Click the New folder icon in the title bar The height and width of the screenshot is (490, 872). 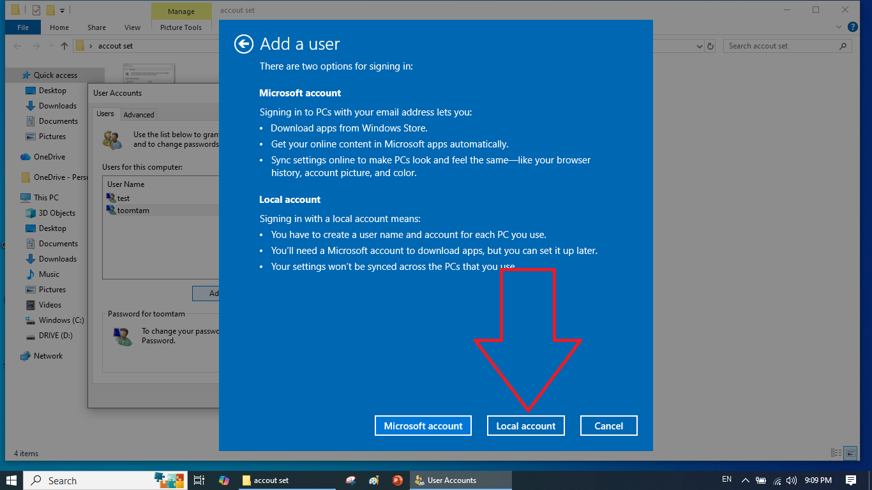click(x=50, y=10)
